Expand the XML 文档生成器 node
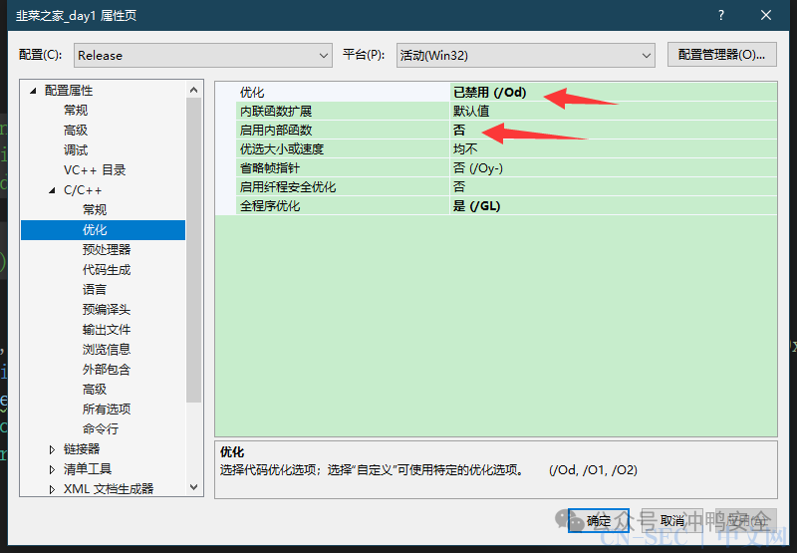 click(52, 489)
